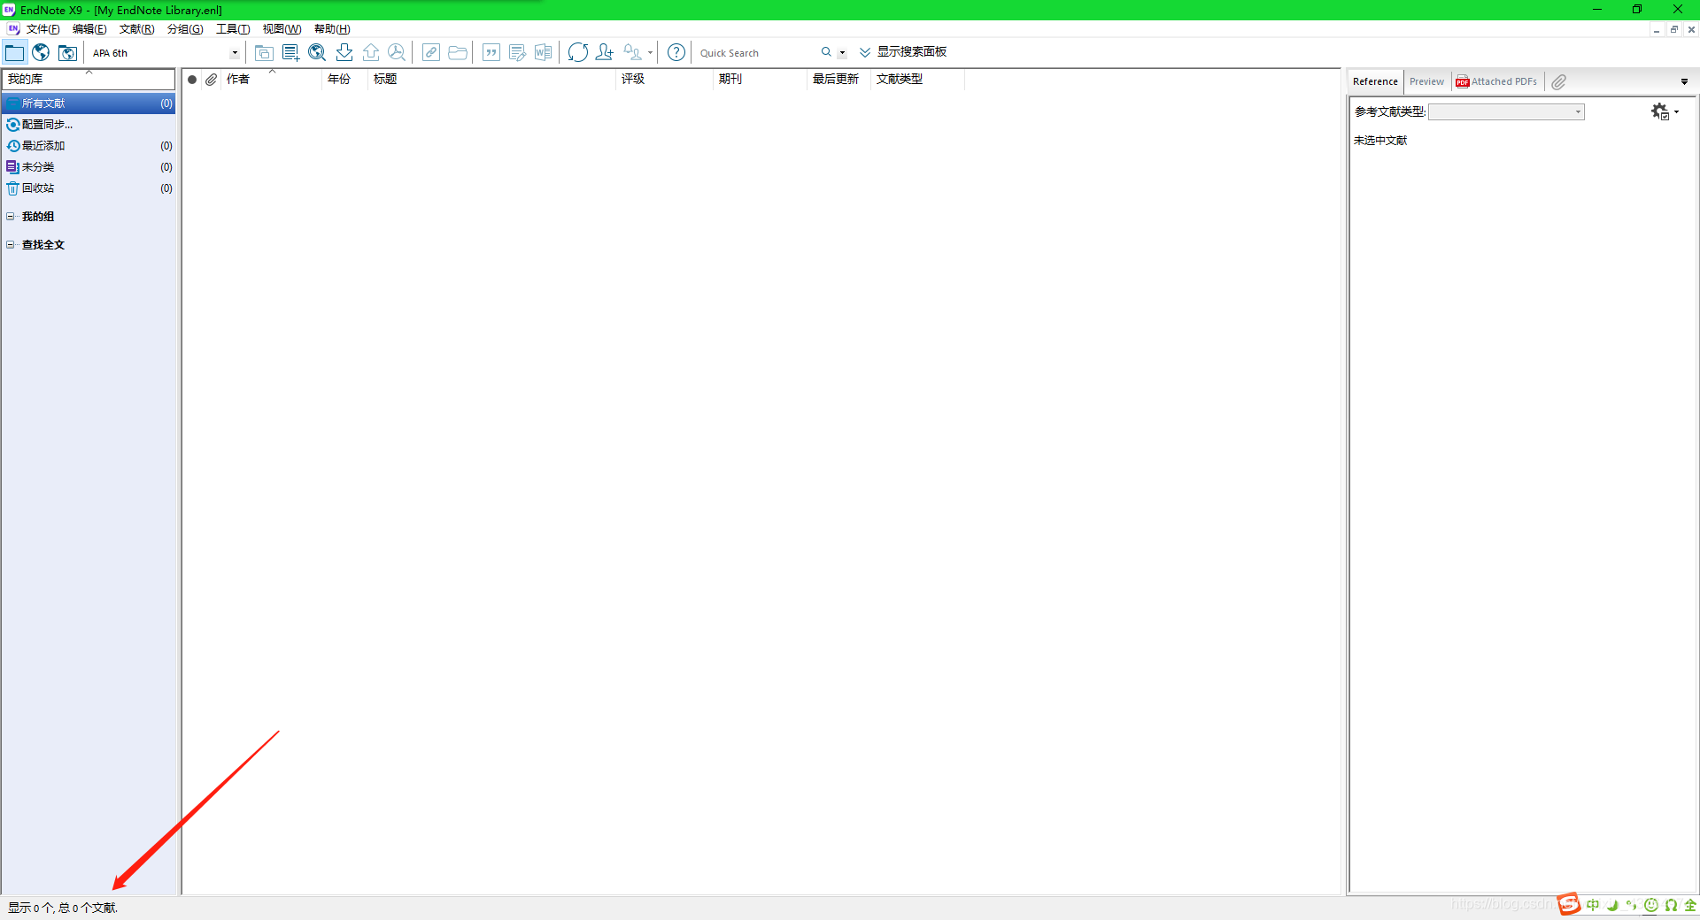Sort by 文献类型 column header

tap(918, 80)
